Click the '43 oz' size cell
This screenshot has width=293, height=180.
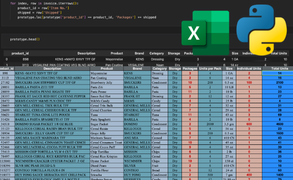tap(229, 115)
